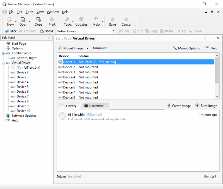Click the Close document toolbar icon
This screenshot has width=223, height=189.
tap(38, 19)
